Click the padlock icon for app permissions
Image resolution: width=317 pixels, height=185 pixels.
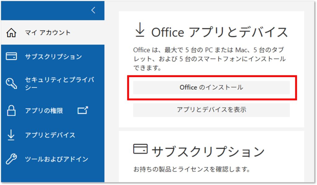[11, 110]
